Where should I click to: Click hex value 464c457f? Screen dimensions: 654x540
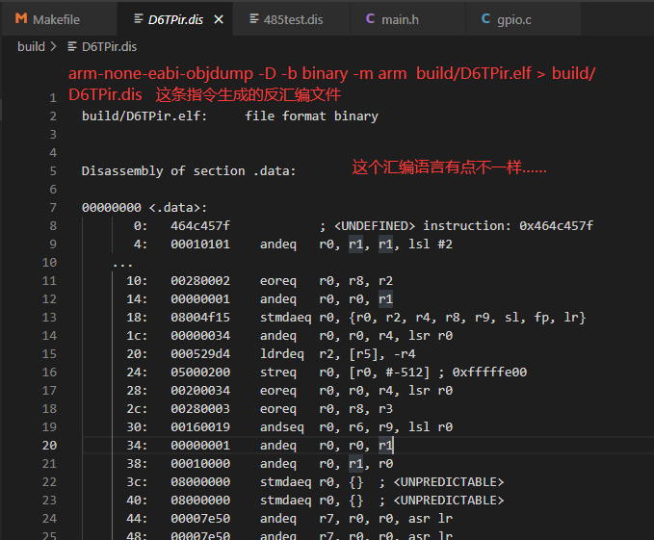click(x=200, y=226)
